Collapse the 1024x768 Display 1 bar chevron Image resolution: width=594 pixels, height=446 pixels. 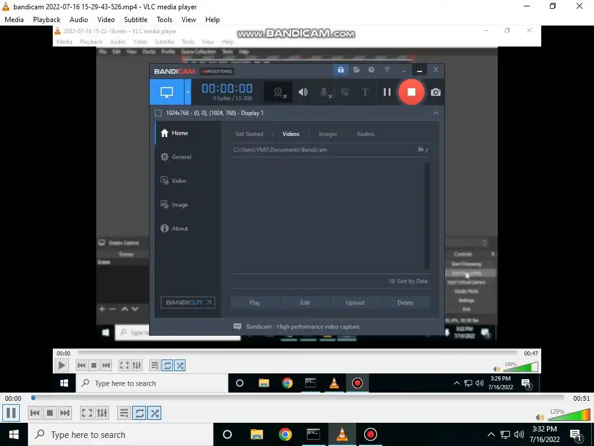436,113
